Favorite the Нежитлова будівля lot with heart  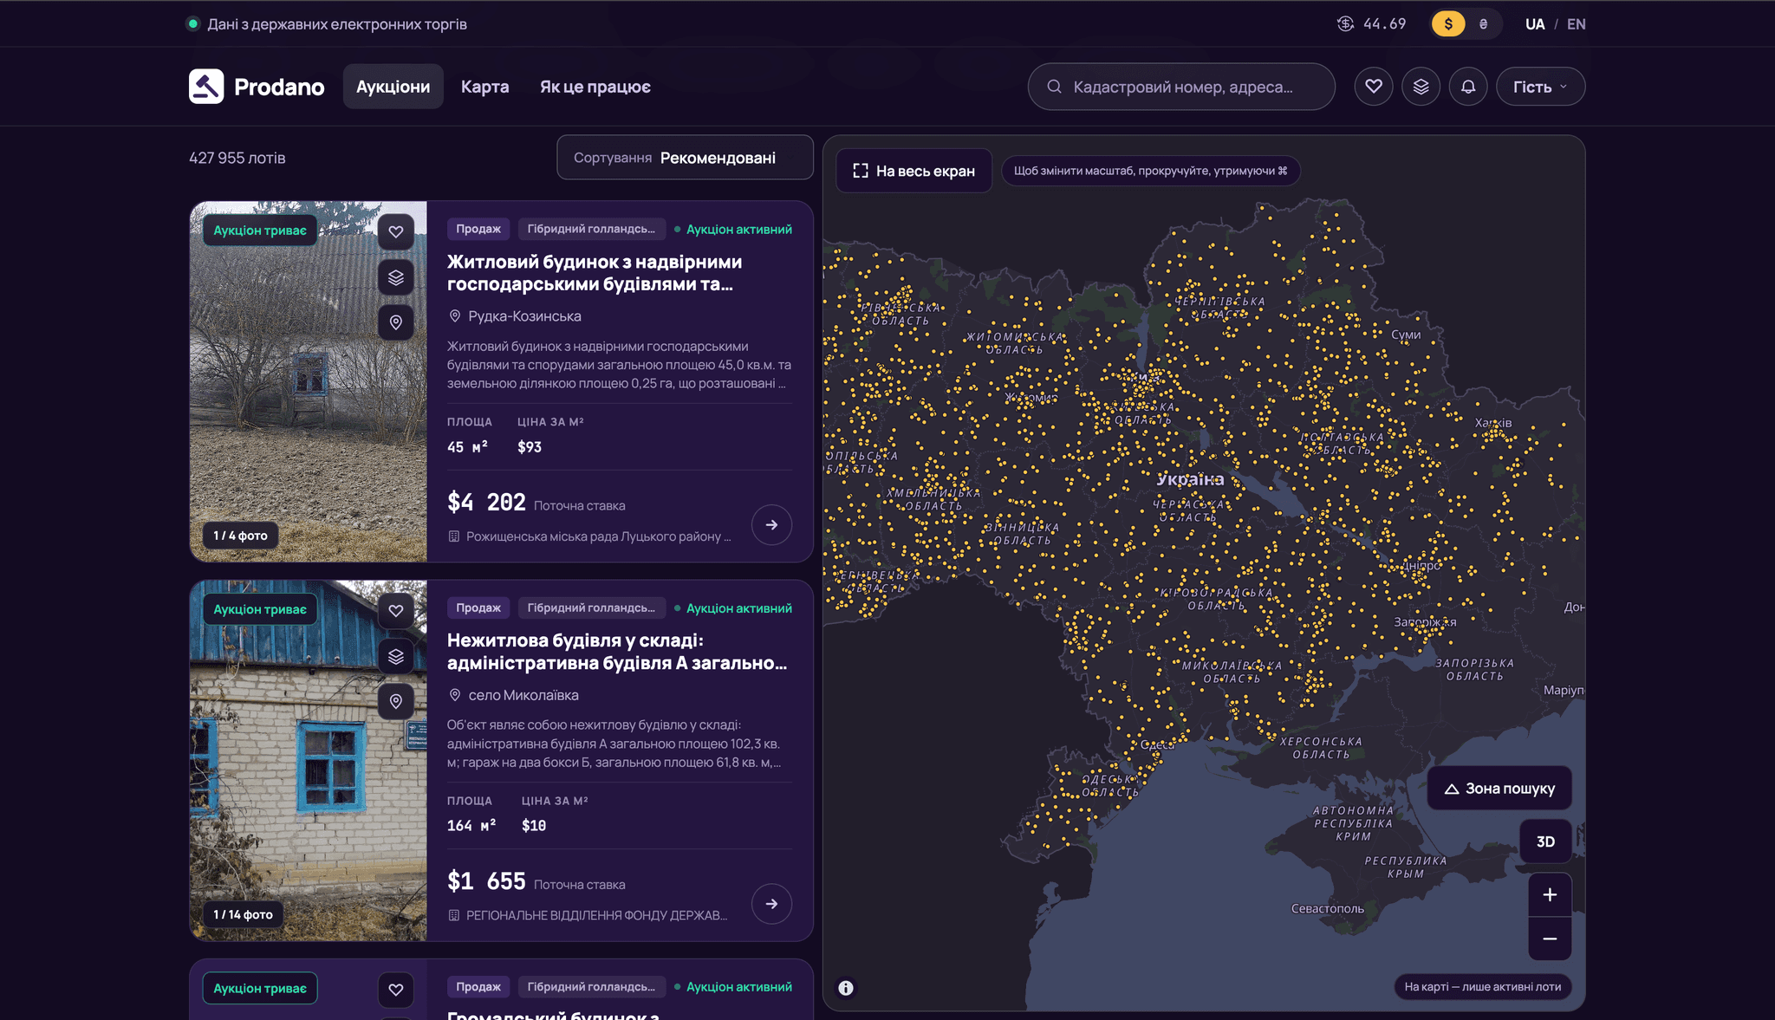[x=396, y=611]
